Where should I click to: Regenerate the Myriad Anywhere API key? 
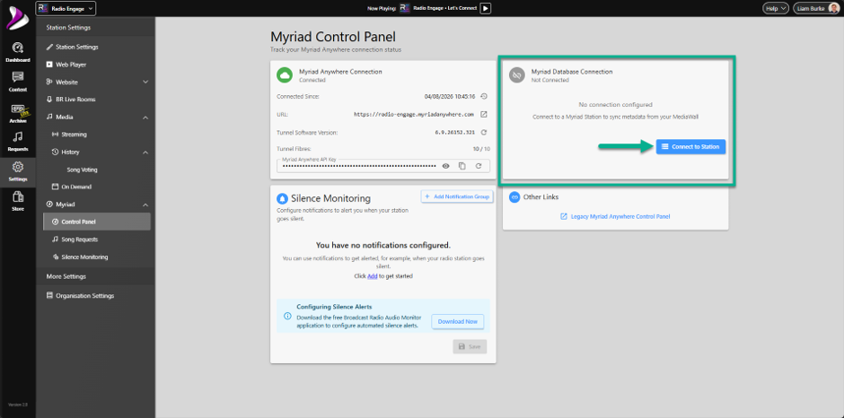tap(478, 166)
